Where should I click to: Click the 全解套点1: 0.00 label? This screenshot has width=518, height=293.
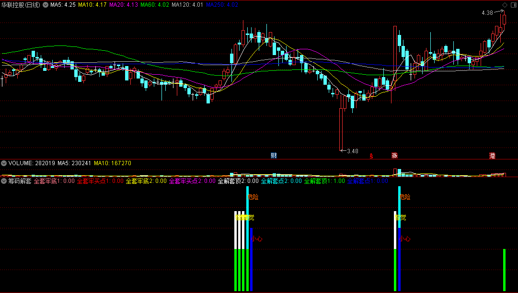[368, 181]
